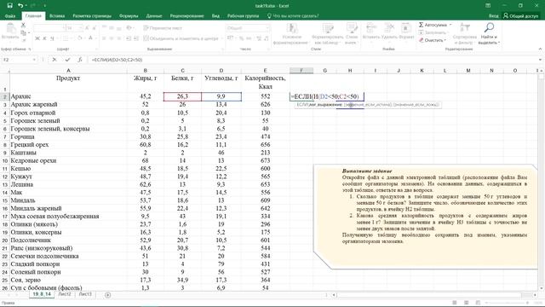Open Find and Select magnifier (Найти и выделить)
Screen dimensions: 545x307
[489, 33]
